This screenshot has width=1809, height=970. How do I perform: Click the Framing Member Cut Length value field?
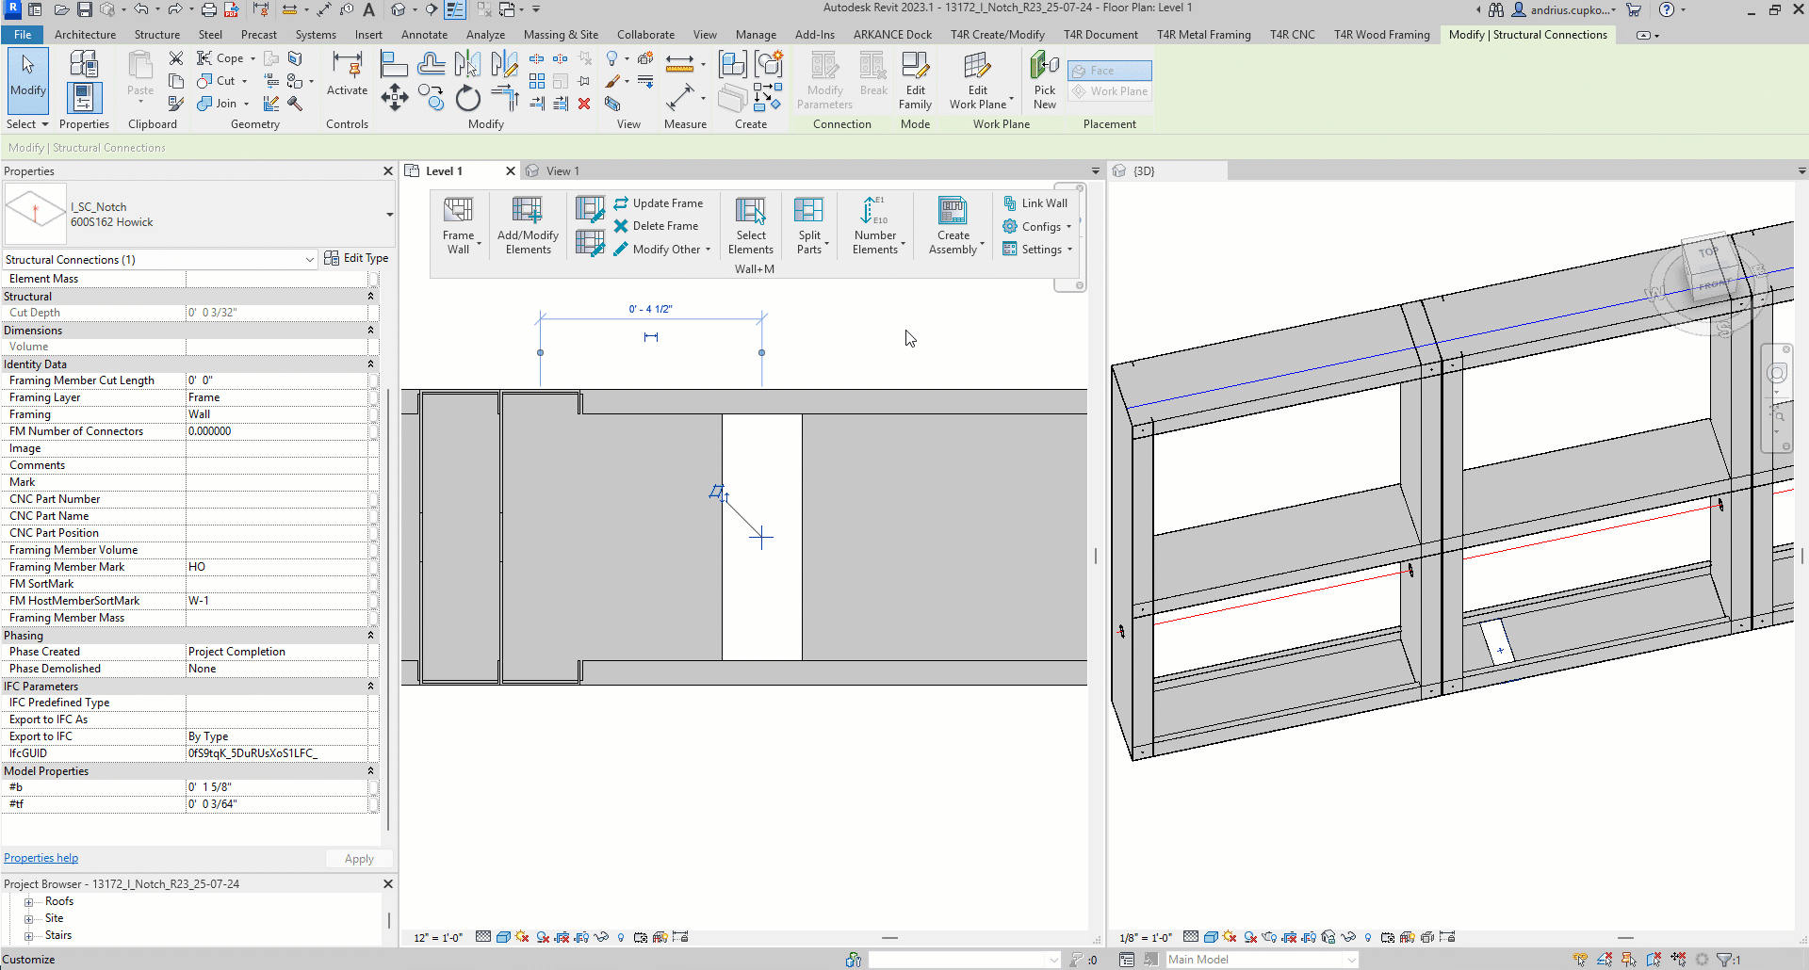(x=275, y=380)
